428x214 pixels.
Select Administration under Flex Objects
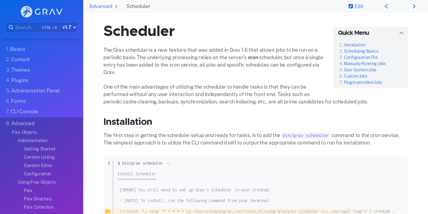click(33, 141)
